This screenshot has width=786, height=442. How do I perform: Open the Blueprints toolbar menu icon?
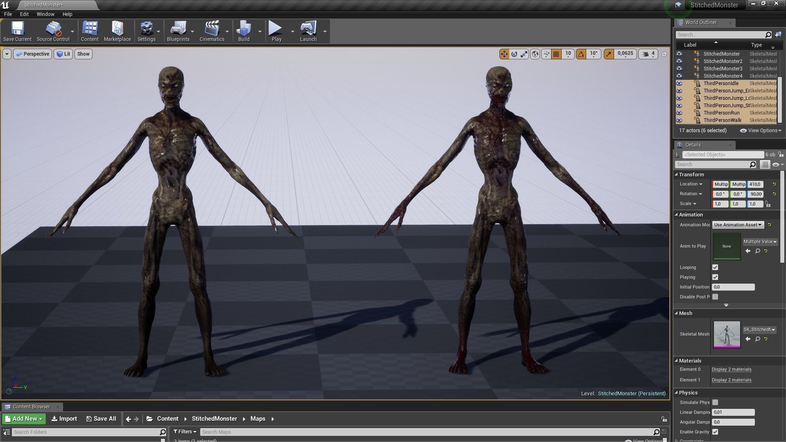178,31
